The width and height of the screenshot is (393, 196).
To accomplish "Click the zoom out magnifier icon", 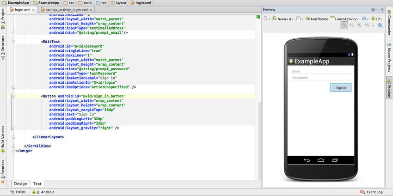I will coord(367,25).
